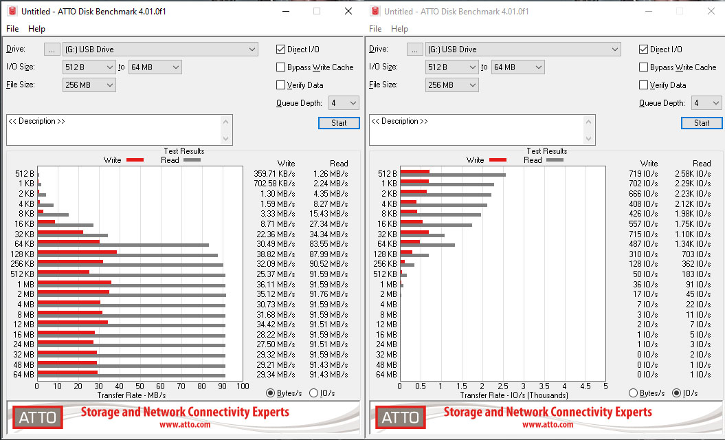Click the Description text field in left window
The height and width of the screenshot is (440, 725).
(113, 130)
